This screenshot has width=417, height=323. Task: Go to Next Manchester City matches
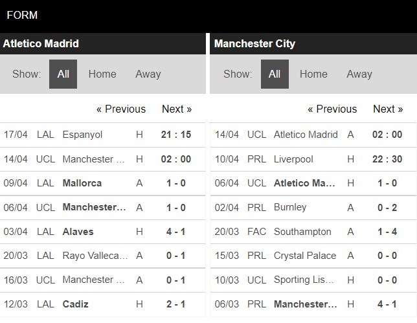tap(388, 109)
